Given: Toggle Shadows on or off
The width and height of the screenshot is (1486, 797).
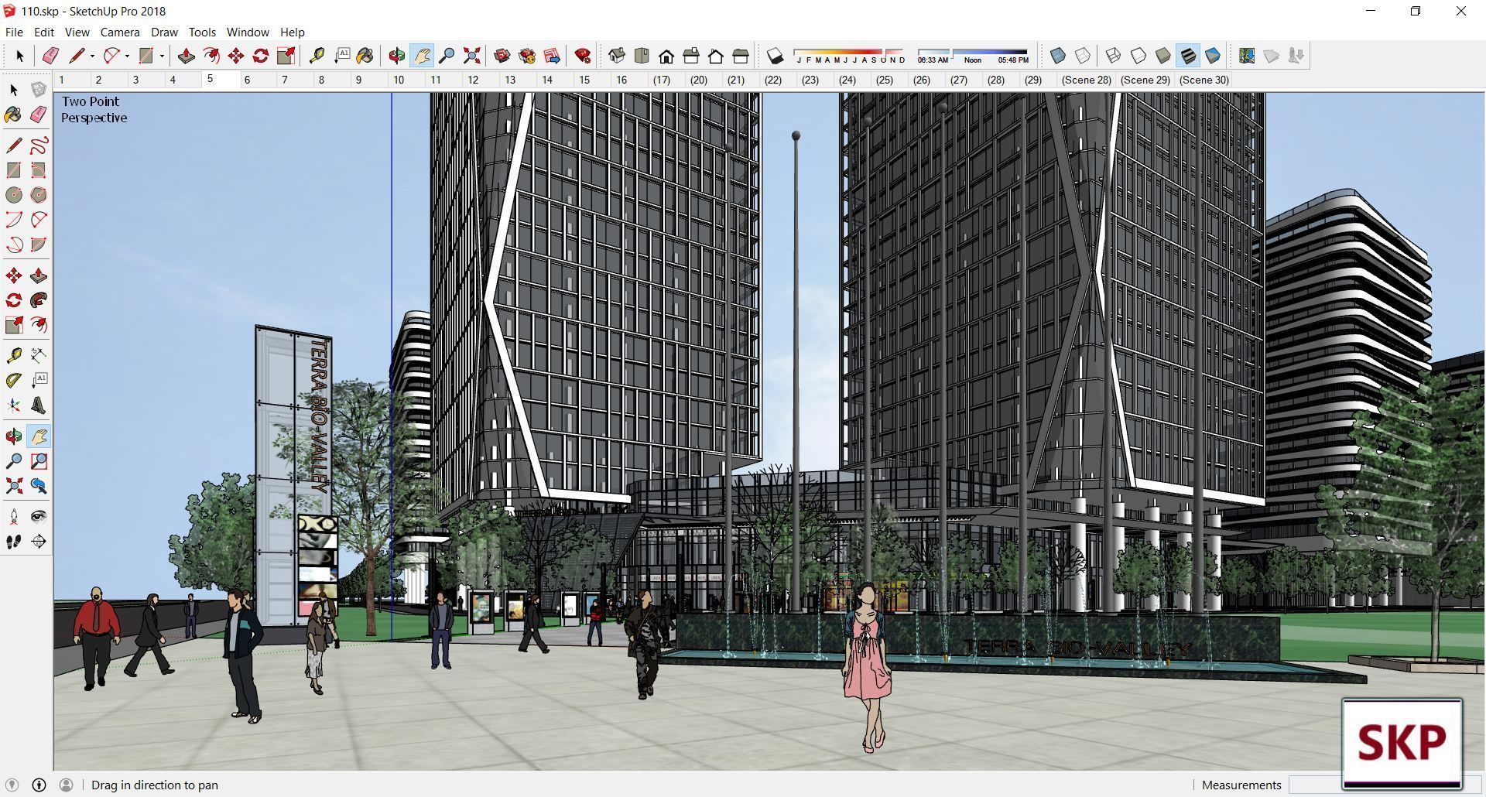Looking at the screenshot, I should click(x=775, y=56).
